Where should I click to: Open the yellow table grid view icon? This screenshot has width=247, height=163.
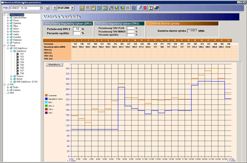pyautogui.click(x=82, y=8)
